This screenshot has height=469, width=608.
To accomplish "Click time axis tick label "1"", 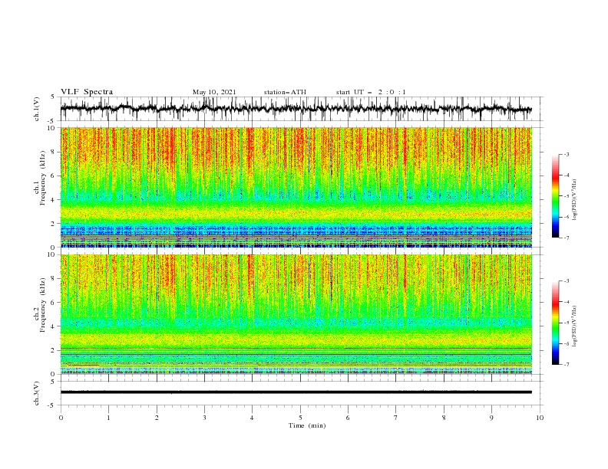I will pyautogui.click(x=109, y=418).
